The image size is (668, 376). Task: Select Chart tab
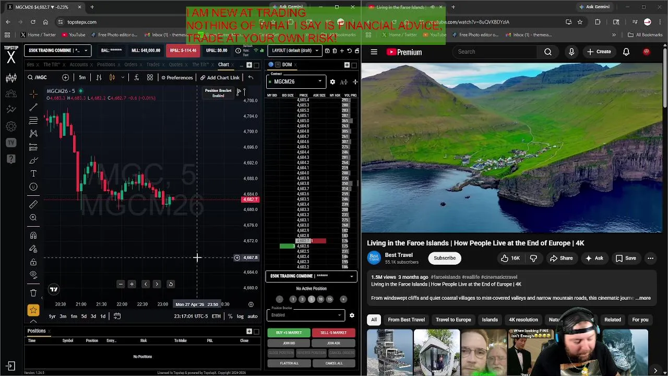[223, 65]
